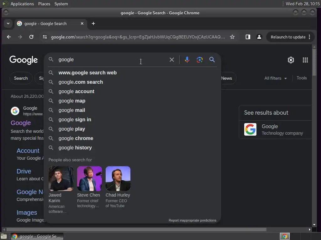The image size is (321, 240).
Task: Click the address bar URL text
Action: tap(138, 37)
